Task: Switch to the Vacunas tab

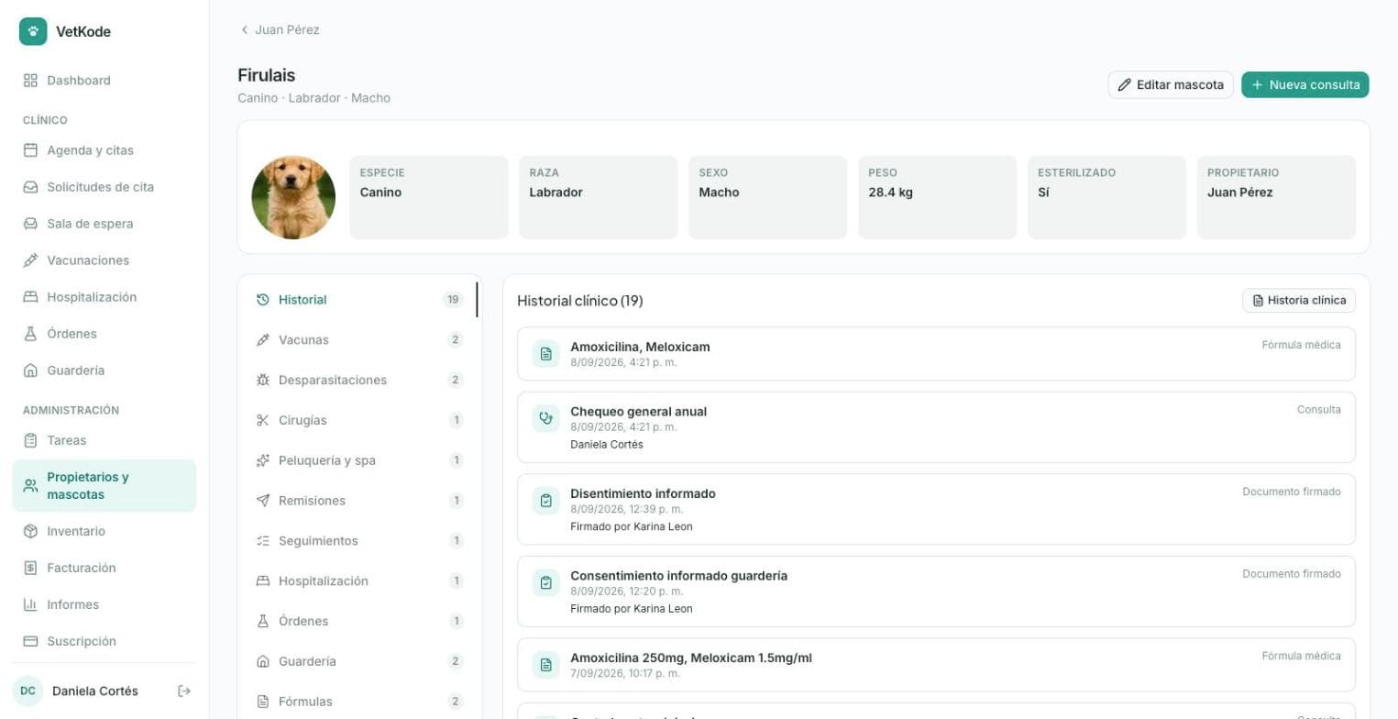Action: coord(359,340)
